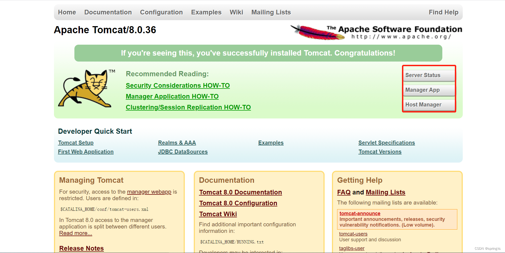Open Examples link under Developer Quick Start
The image size is (505, 253).
[271, 143]
